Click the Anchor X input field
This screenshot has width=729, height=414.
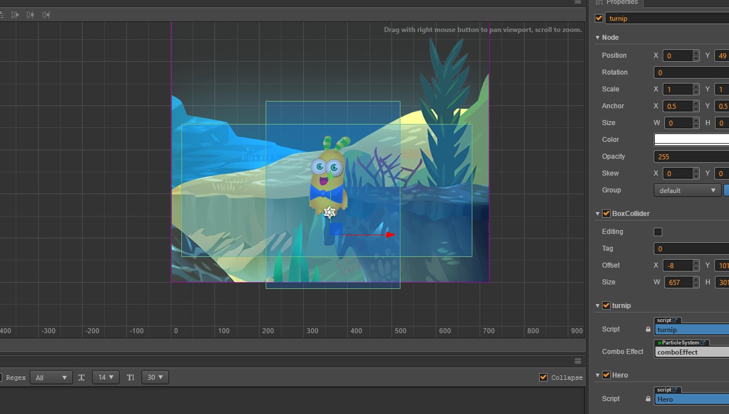[677, 106]
